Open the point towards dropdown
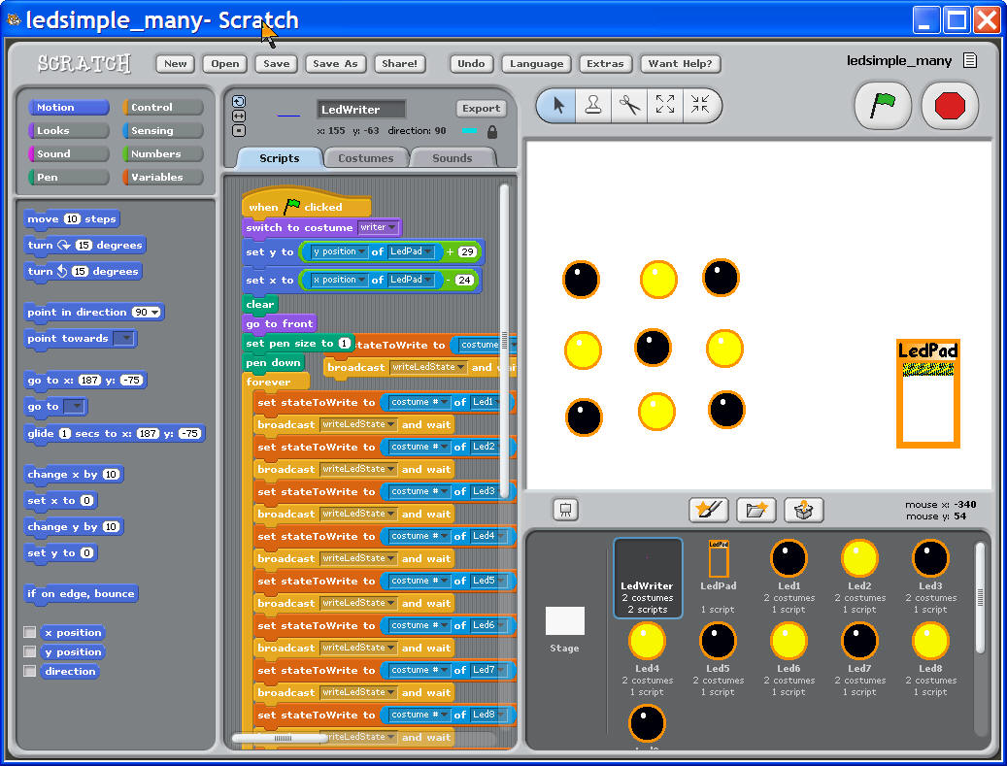This screenshot has height=766, width=1007. click(124, 339)
